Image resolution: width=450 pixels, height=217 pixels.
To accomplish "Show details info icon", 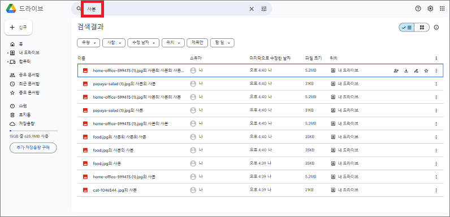I will coord(436,28).
